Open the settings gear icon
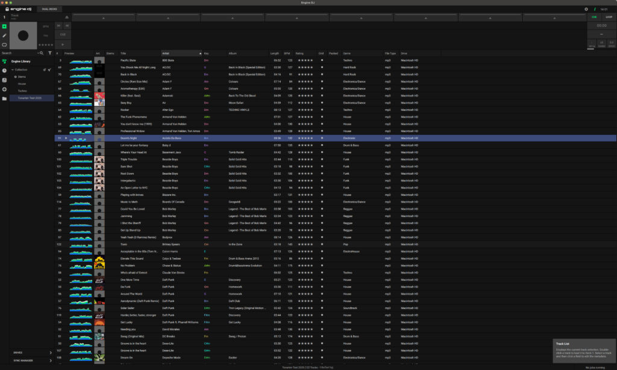 586,9
